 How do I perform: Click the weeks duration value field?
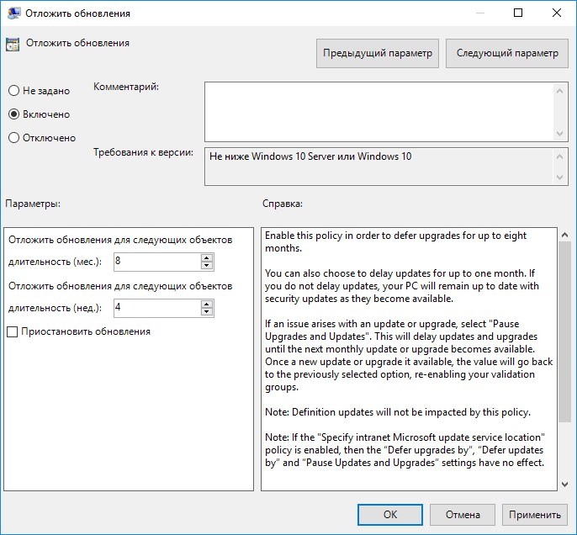(157, 308)
